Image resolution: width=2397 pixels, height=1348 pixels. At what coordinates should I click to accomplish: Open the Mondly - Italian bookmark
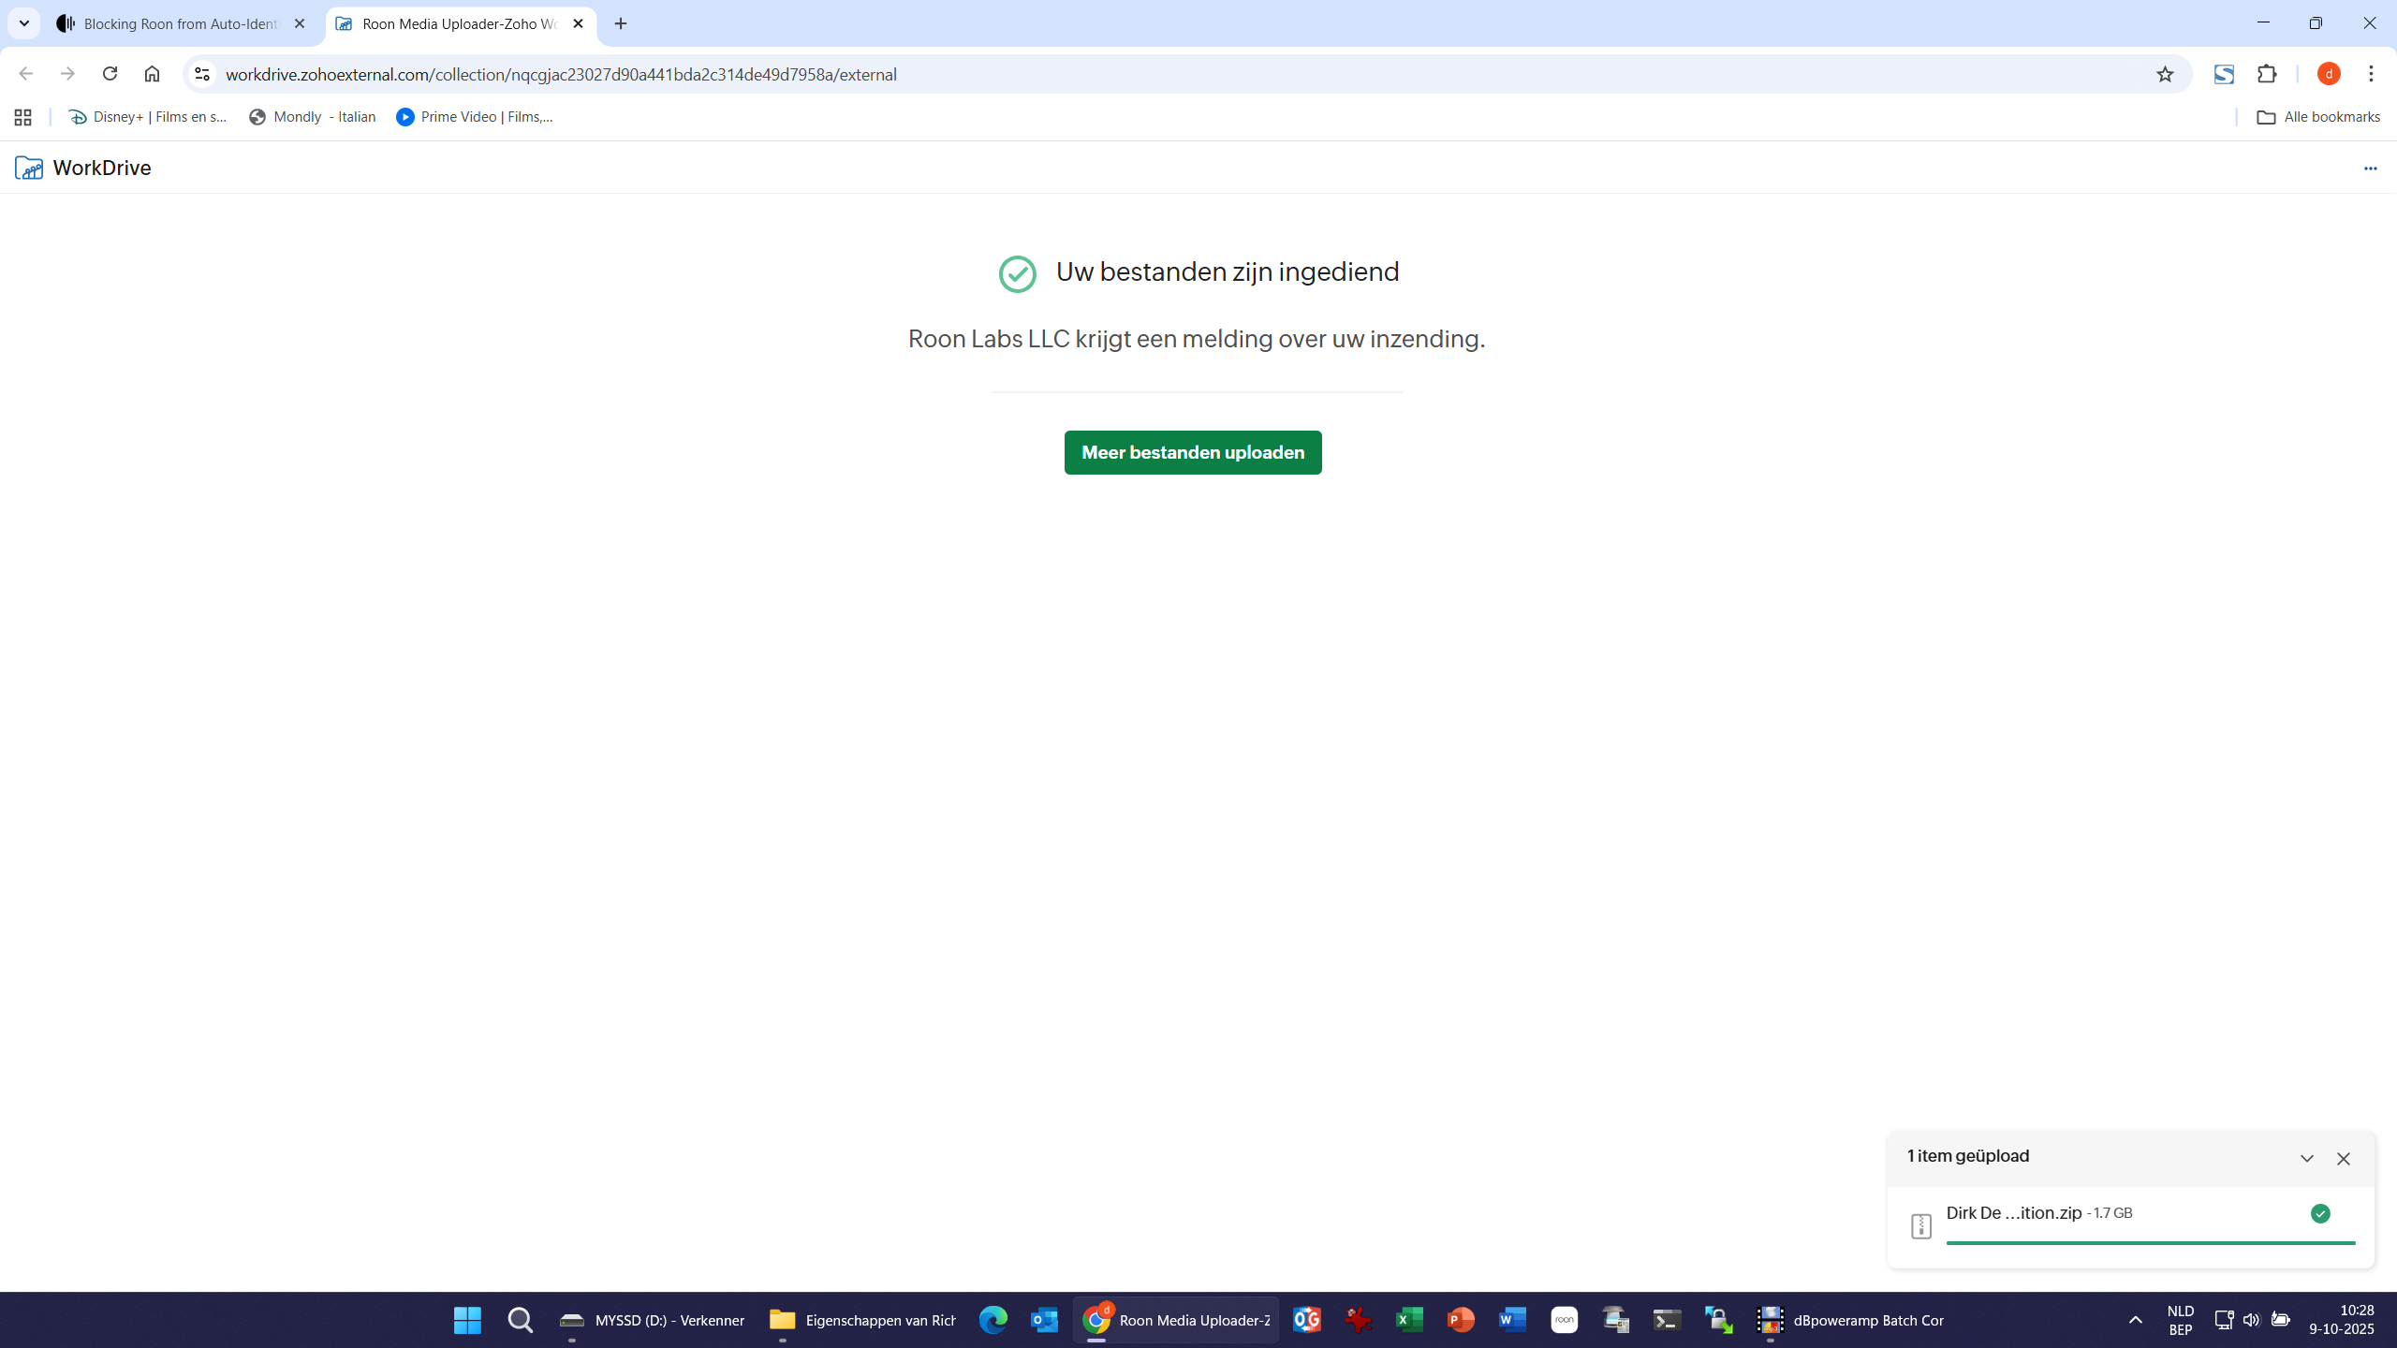coord(313,117)
